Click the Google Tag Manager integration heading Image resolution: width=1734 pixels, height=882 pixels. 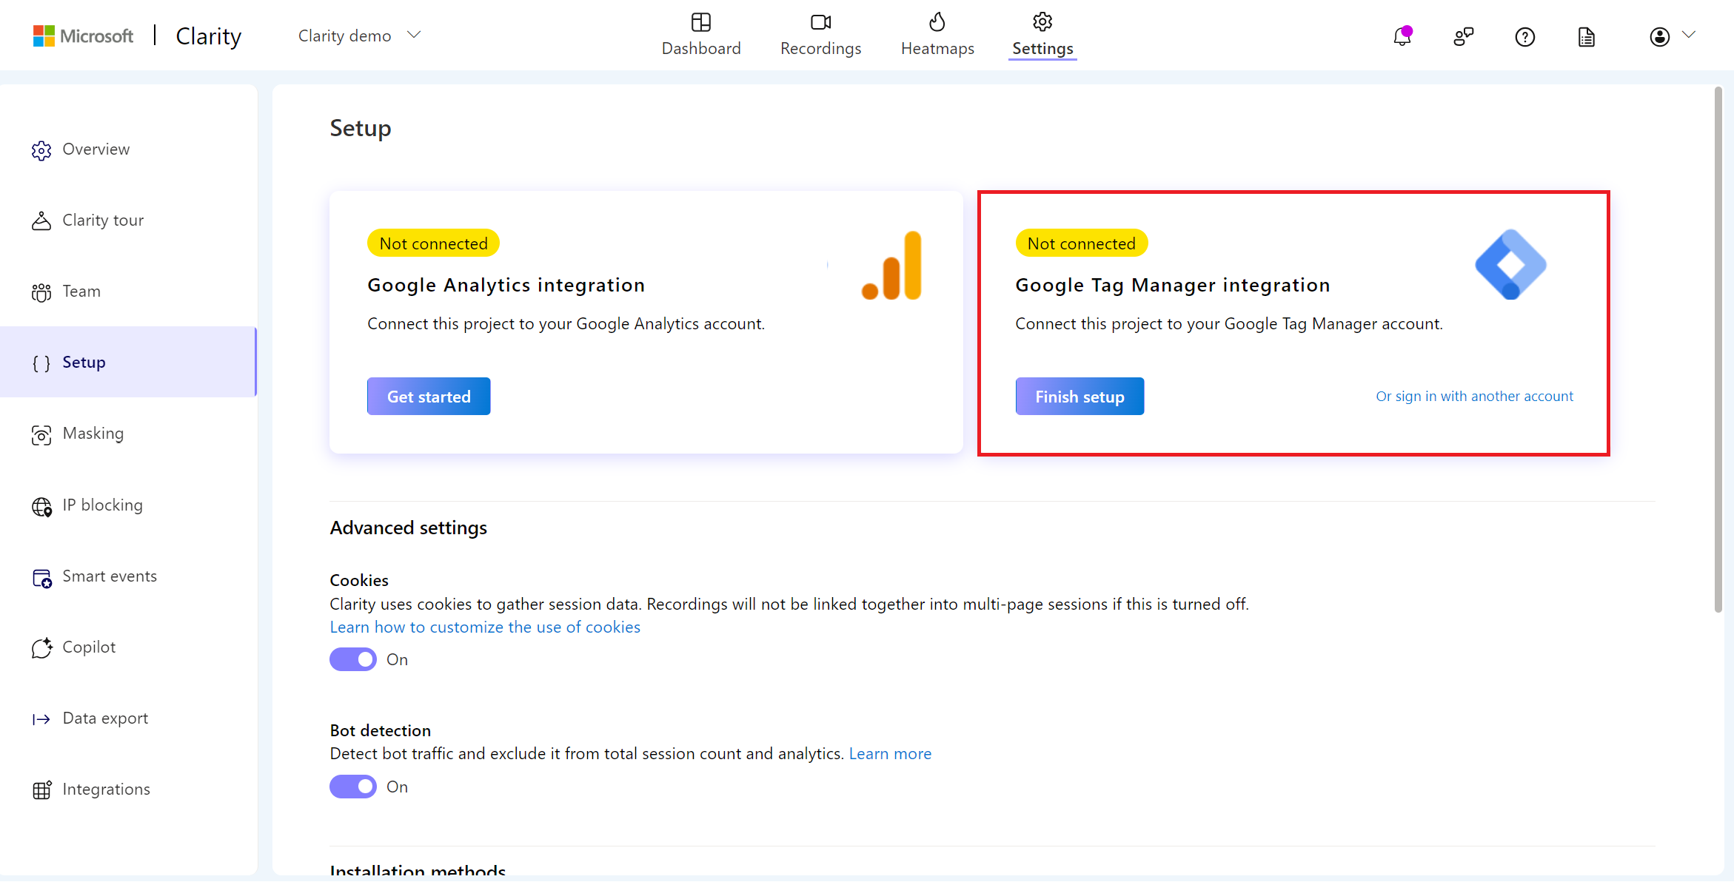[x=1173, y=286]
